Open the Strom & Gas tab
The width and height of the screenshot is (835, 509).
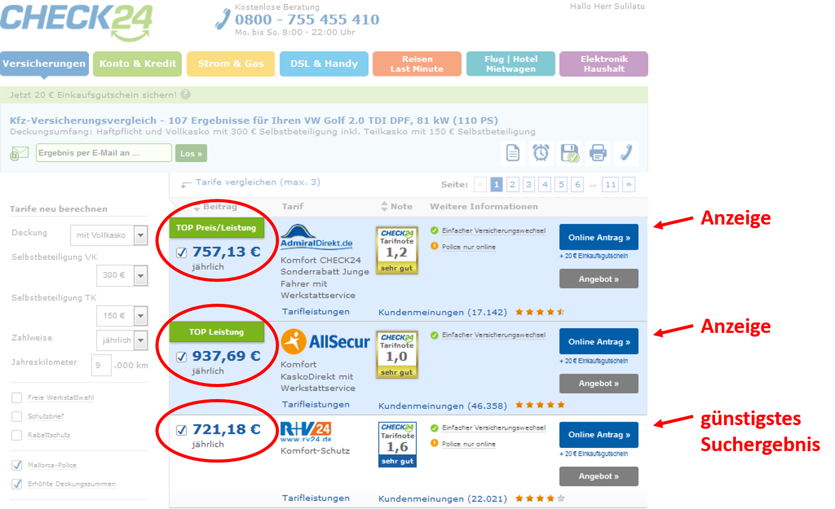231,64
